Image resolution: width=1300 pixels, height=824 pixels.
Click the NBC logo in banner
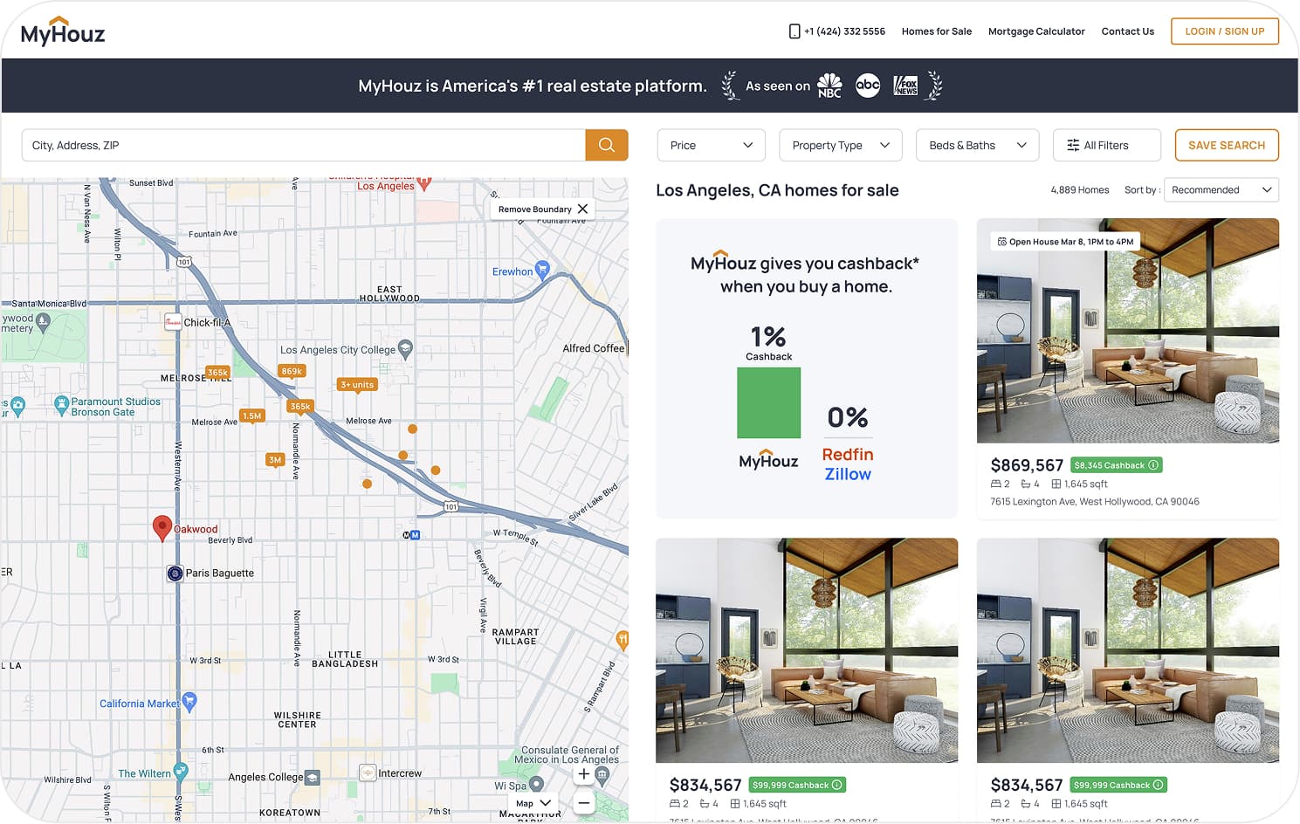pos(829,86)
